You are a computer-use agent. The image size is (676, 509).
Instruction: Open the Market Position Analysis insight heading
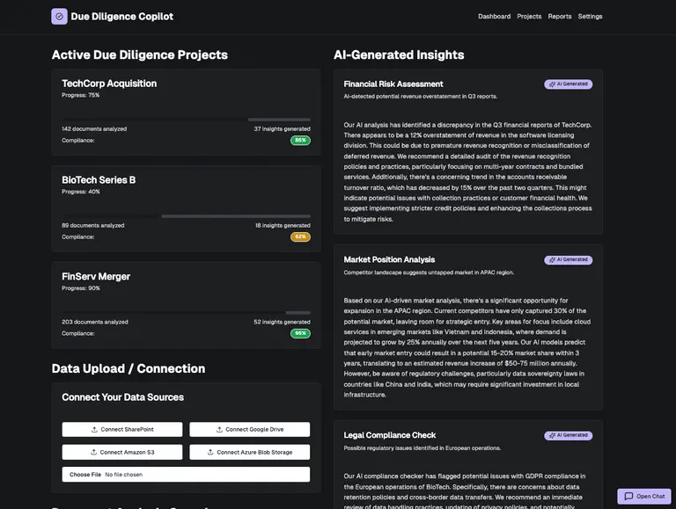point(389,259)
